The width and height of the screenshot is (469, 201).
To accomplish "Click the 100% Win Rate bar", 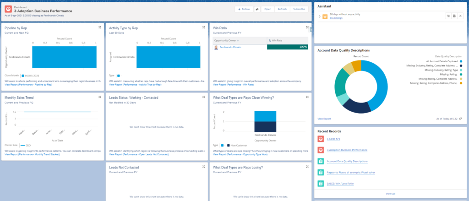I will [x=288, y=47].
